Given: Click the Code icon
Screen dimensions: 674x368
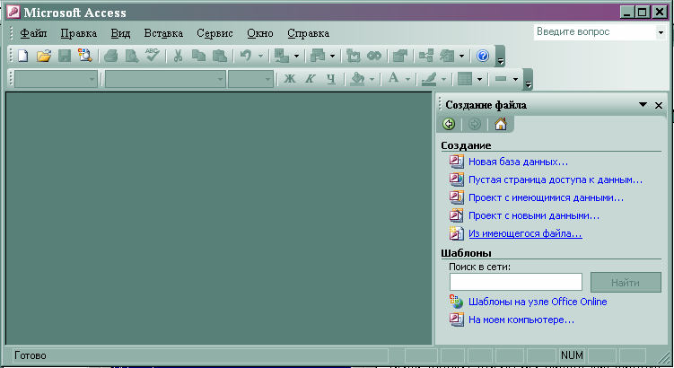Looking at the screenshot, I should [354, 56].
